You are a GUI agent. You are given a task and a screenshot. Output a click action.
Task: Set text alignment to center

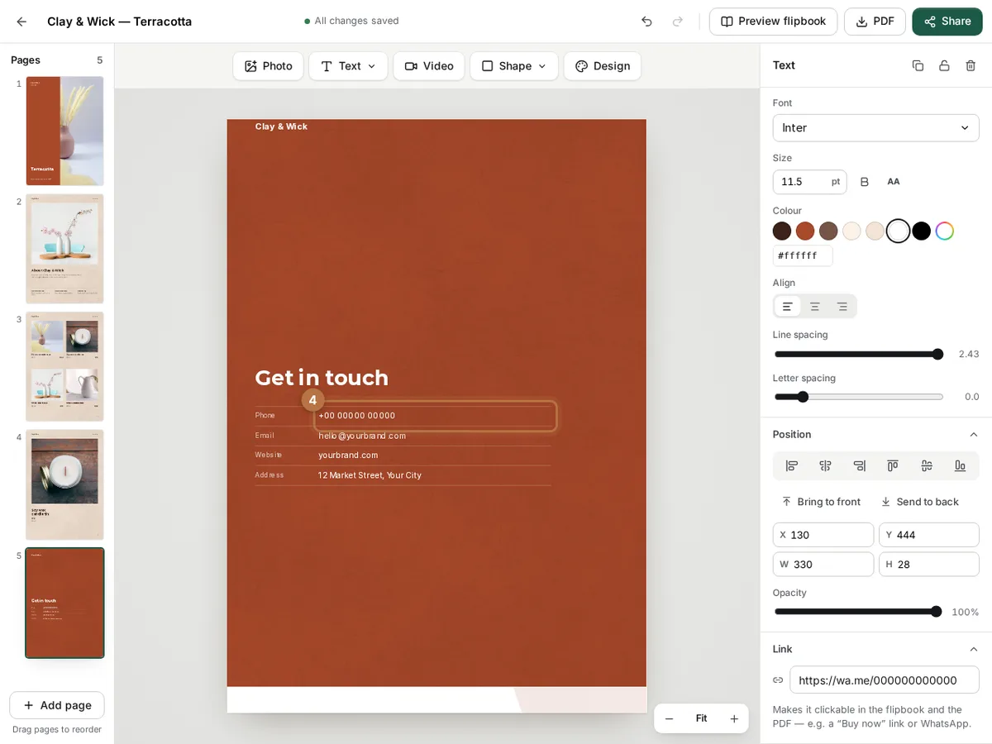(815, 307)
